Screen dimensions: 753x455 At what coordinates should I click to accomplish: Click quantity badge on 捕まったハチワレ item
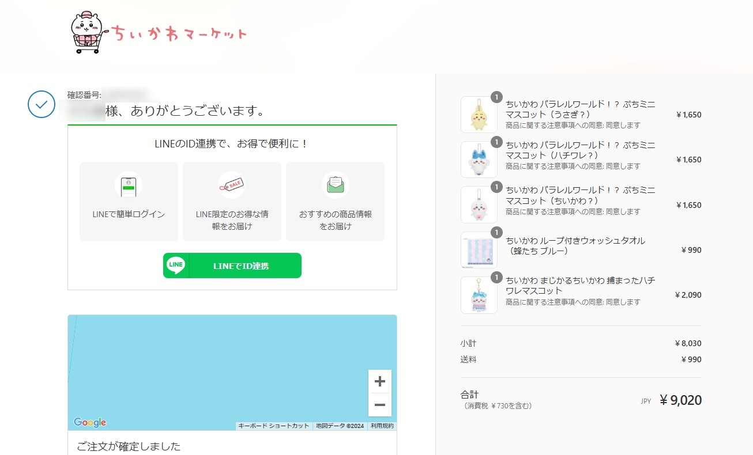tap(496, 277)
